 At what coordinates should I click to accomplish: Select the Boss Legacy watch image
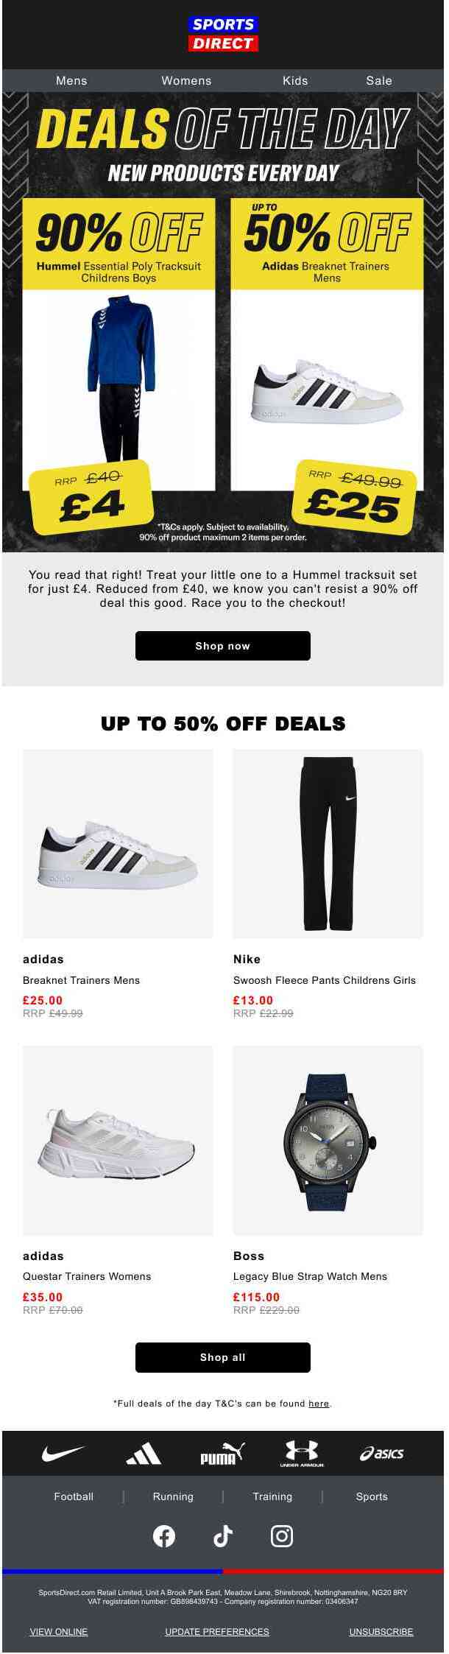[328, 1140]
